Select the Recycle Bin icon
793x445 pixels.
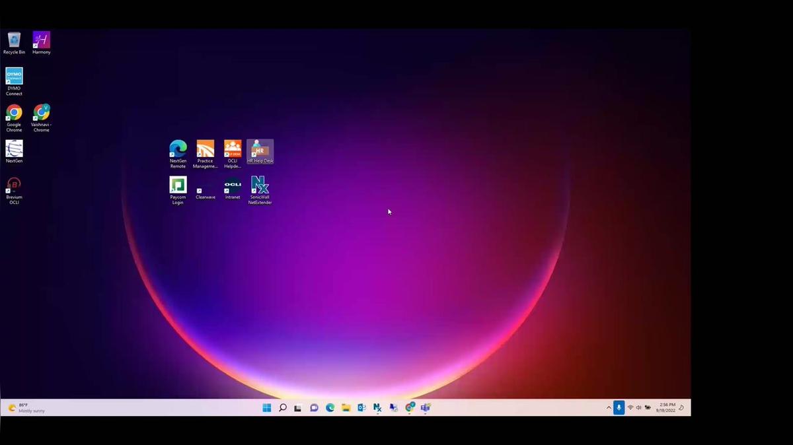click(x=14, y=40)
